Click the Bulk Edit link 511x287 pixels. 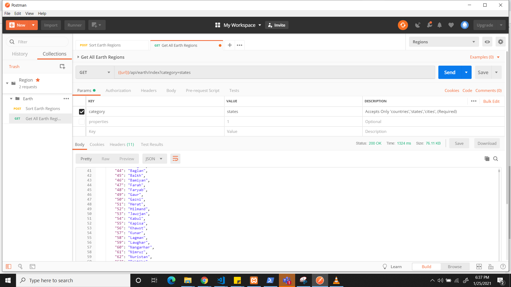(491, 101)
